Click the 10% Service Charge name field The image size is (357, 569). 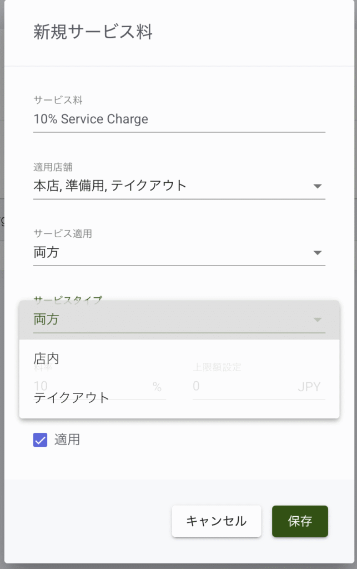[x=178, y=119]
